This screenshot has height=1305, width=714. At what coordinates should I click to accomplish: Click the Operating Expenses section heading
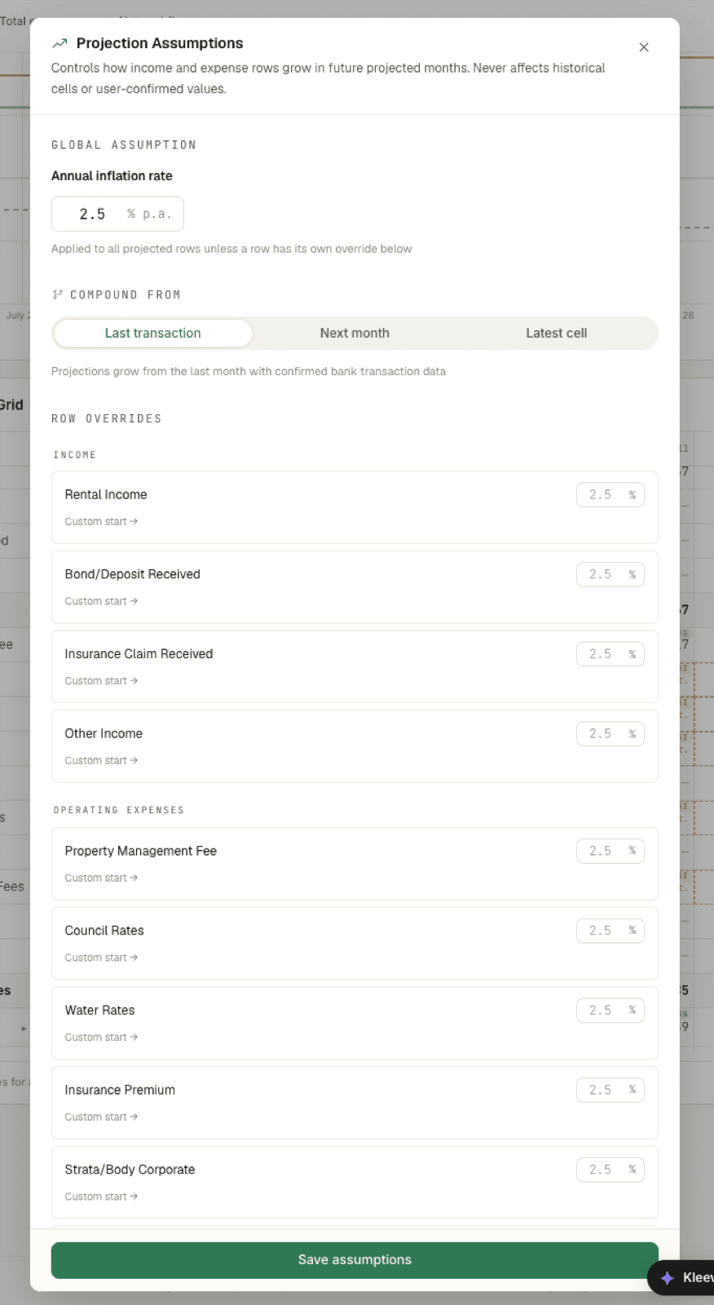tap(119, 810)
